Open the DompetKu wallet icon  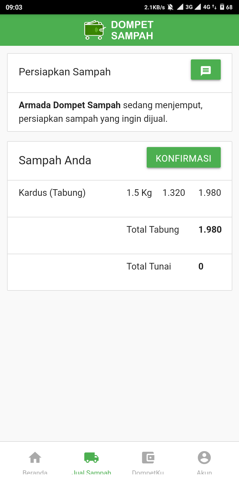point(148,458)
